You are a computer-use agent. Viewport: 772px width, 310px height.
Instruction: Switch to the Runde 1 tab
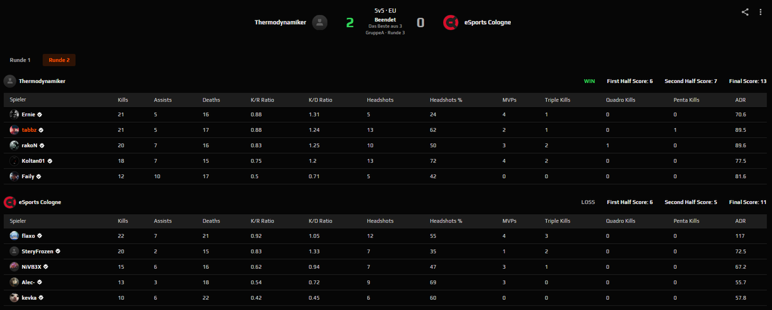click(x=20, y=60)
